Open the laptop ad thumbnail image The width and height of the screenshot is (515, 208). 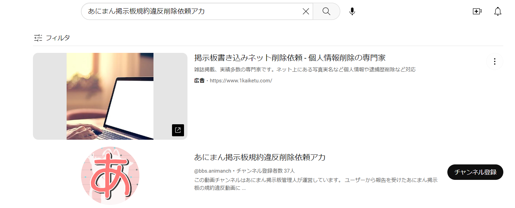pyautogui.click(x=110, y=96)
